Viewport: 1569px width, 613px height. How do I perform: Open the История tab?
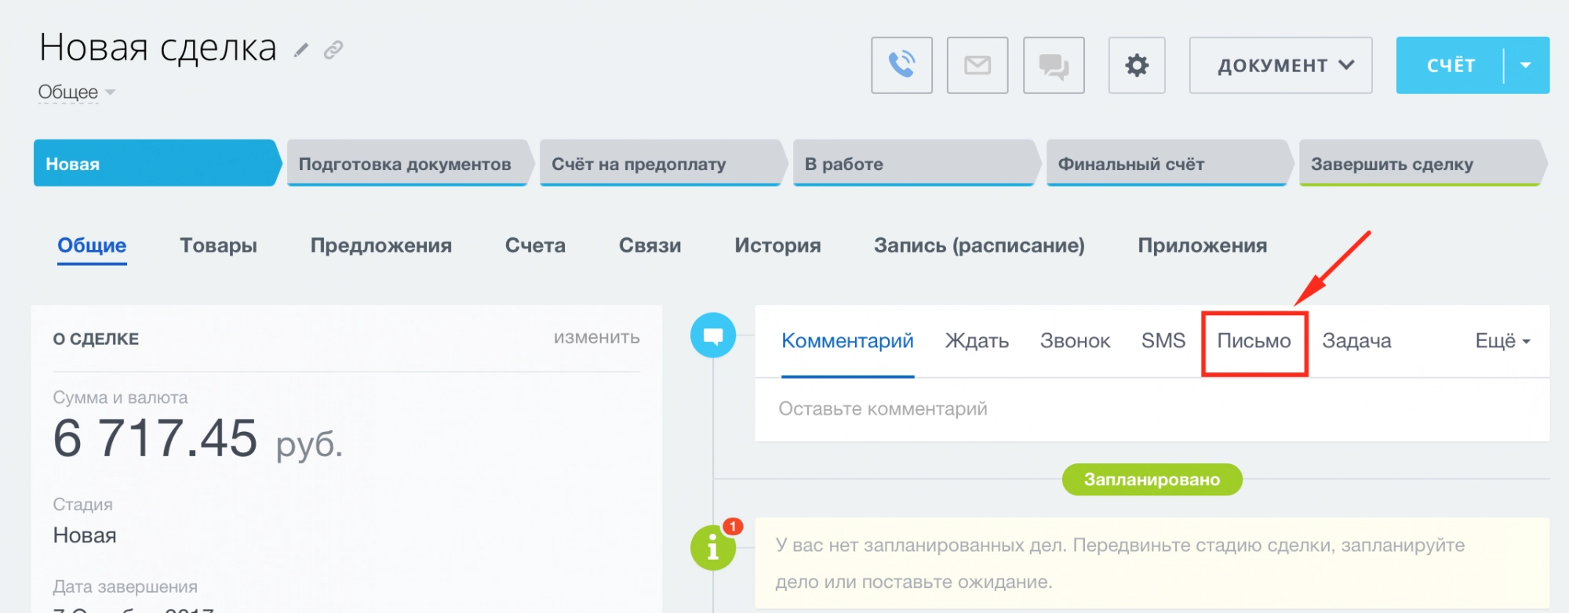pos(777,245)
